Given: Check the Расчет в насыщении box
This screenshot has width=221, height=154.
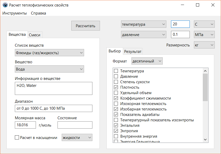Looking at the screenshot, I should (17, 138).
